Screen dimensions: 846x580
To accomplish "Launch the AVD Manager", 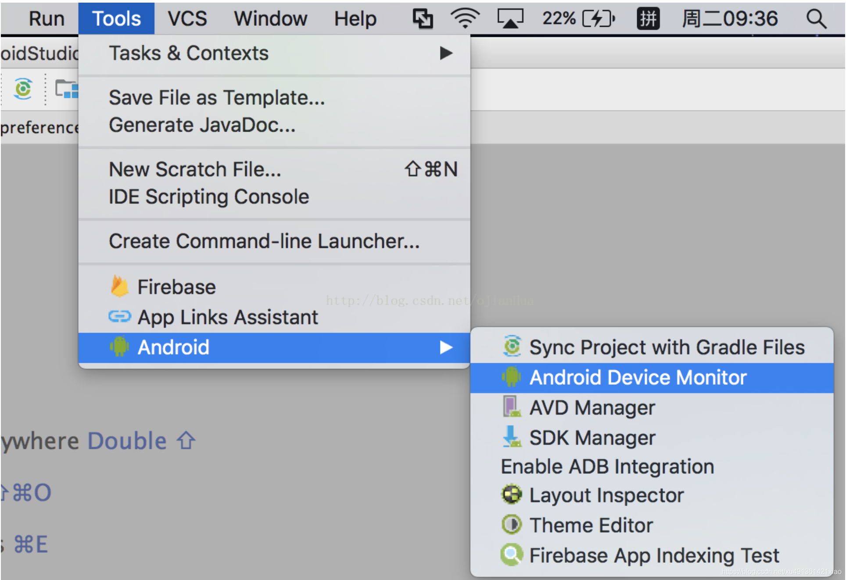I will point(592,408).
